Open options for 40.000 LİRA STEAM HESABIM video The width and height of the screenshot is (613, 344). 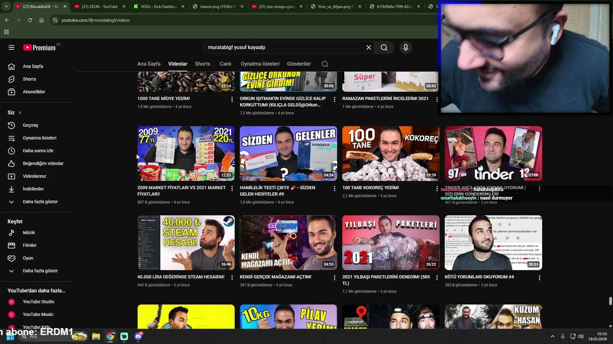(232, 278)
